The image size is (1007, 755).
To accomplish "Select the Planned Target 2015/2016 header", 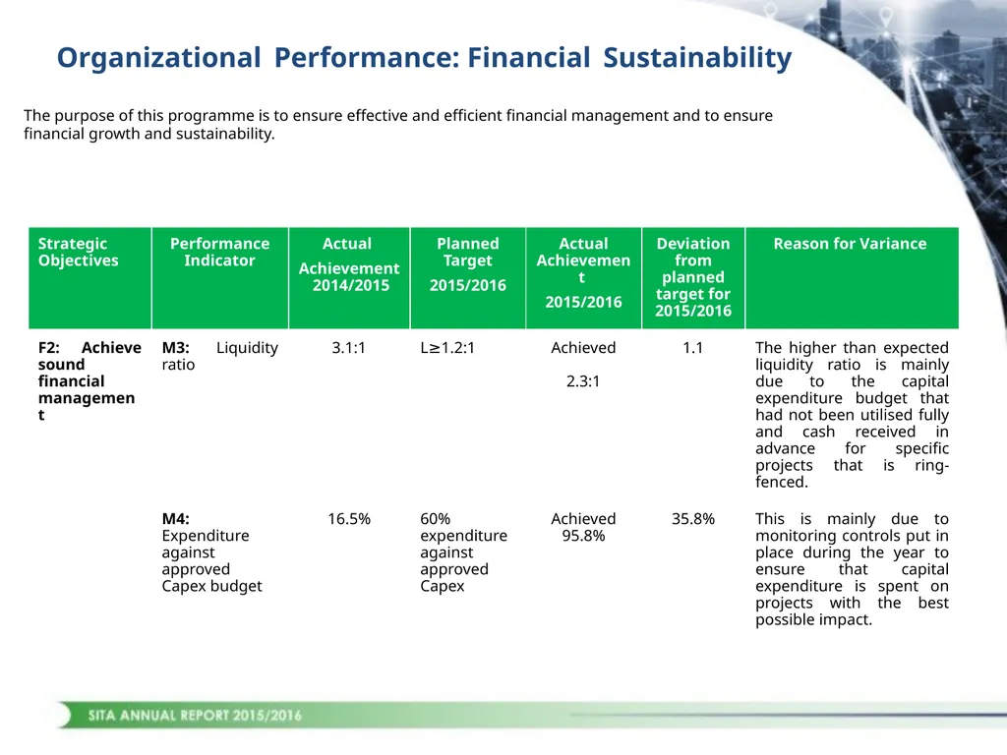I will (x=468, y=278).
